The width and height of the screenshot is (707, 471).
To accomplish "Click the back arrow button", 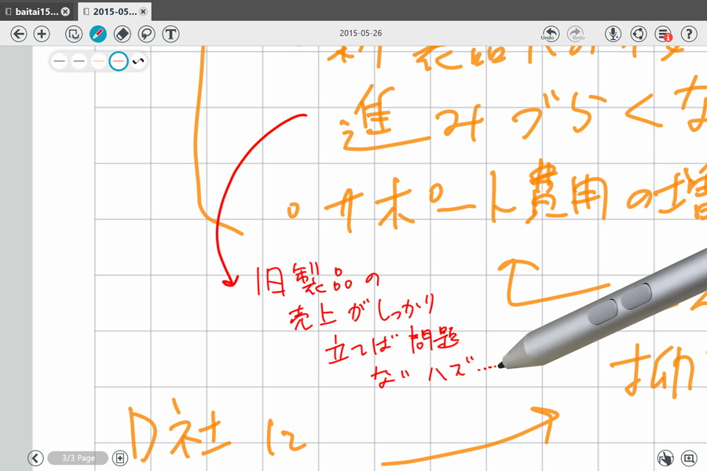I will click(19, 34).
